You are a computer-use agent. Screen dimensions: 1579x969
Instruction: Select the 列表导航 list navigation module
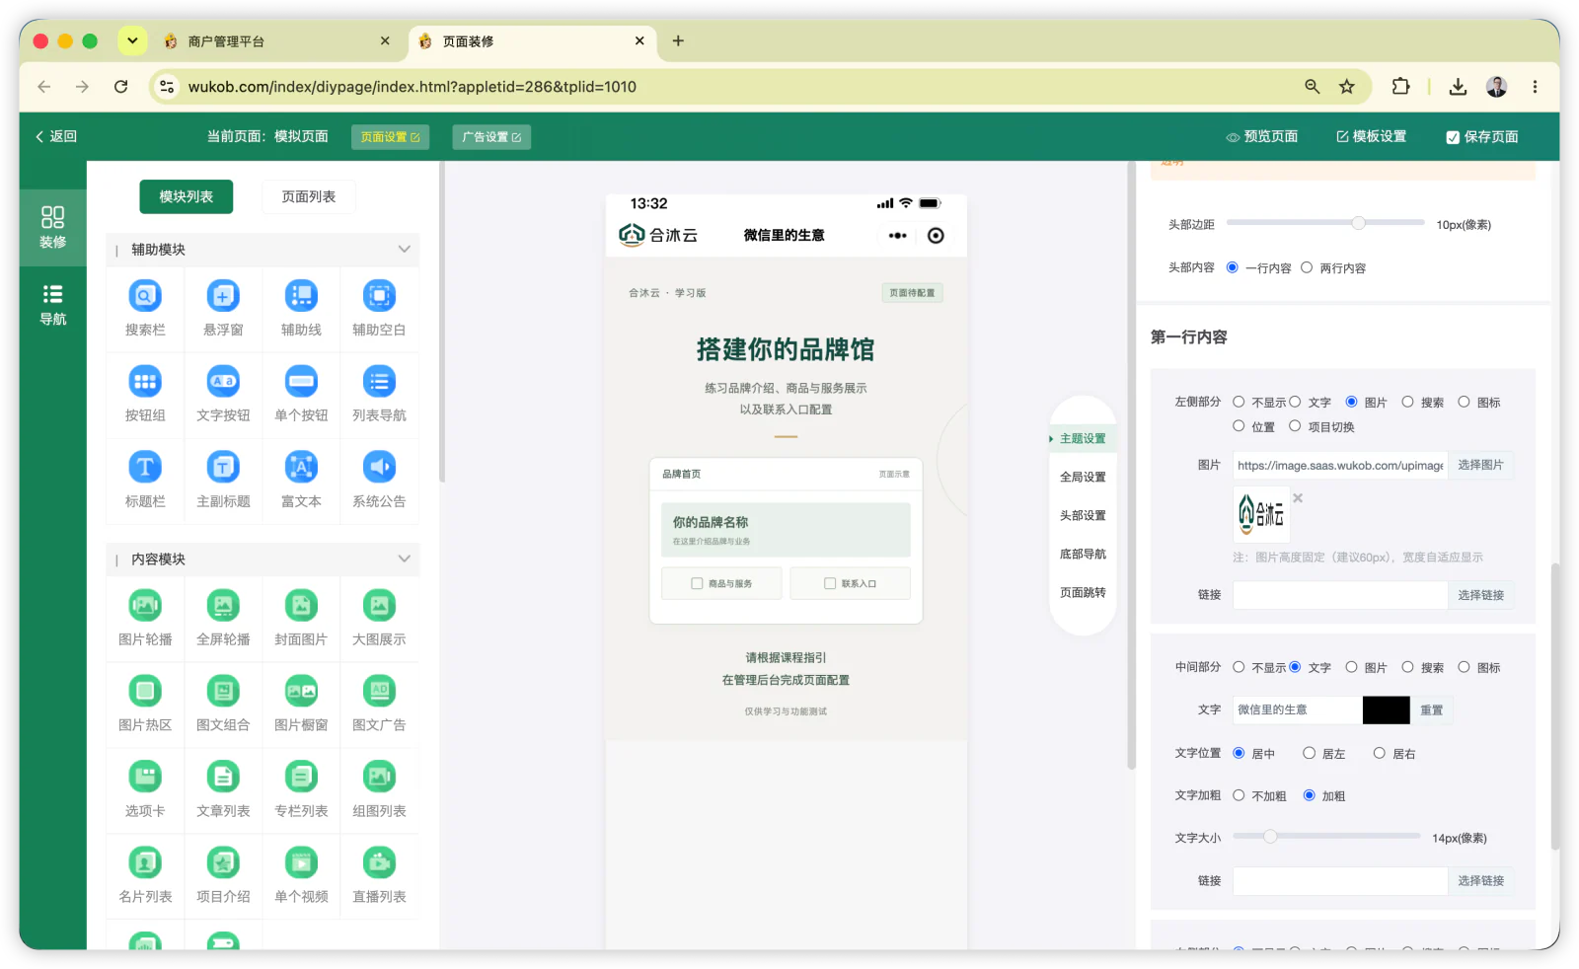379,395
